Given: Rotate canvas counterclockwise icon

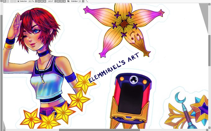Looking at the screenshot, I should pyautogui.click(x=58, y=1).
